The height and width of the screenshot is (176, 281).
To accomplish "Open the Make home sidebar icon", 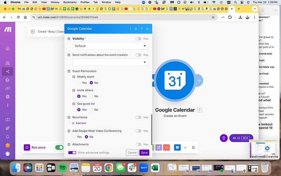I will [7, 48].
